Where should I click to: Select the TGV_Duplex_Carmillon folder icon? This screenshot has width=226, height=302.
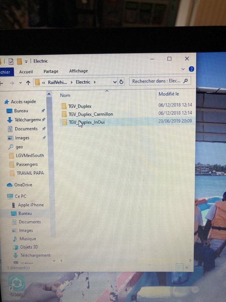tap(64, 114)
